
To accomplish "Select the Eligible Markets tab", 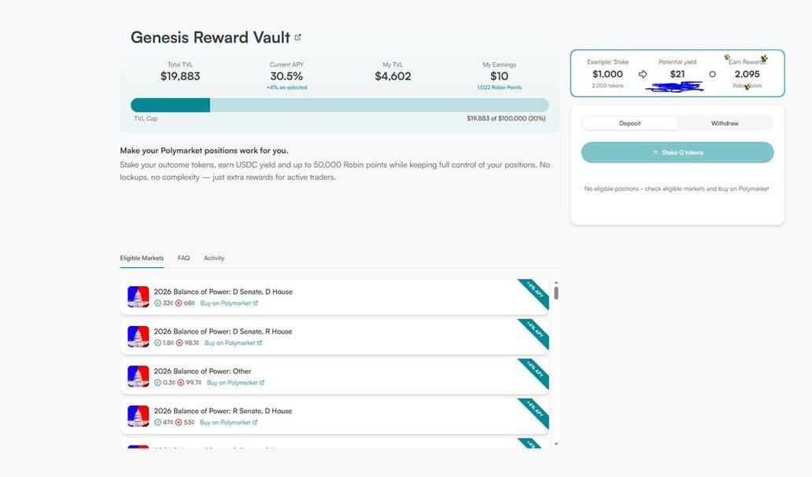I will (142, 258).
